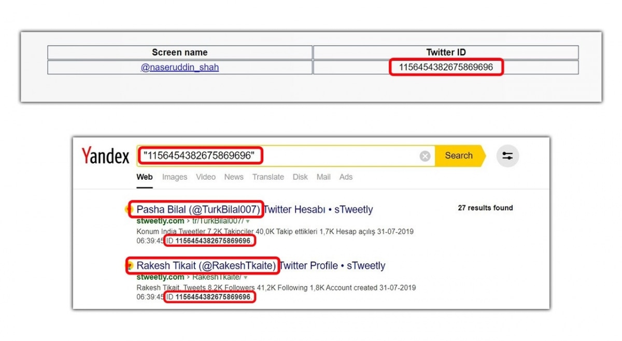
Task: Switch to the Images tab
Action: pos(174,177)
